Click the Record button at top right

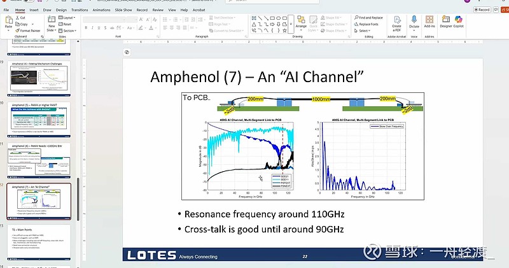tap(482, 10)
